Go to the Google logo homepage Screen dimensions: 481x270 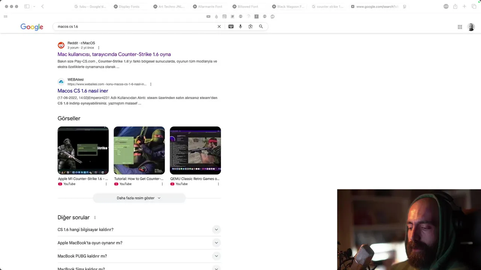click(x=32, y=27)
